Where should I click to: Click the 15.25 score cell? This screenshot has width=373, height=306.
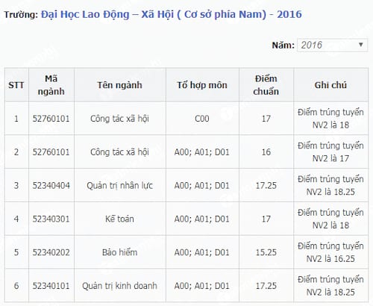pyautogui.click(x=266, y=252)
